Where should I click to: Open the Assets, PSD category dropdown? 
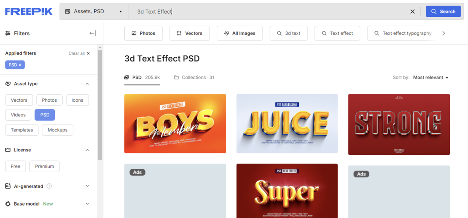pos(94,12)
